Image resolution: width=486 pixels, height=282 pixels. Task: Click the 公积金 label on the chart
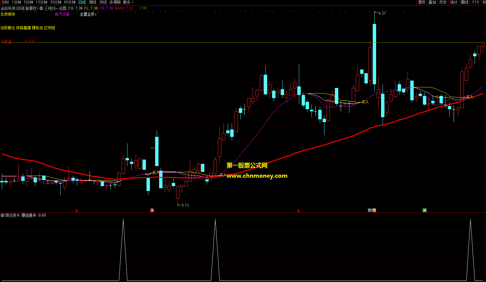tap(6, 41)
